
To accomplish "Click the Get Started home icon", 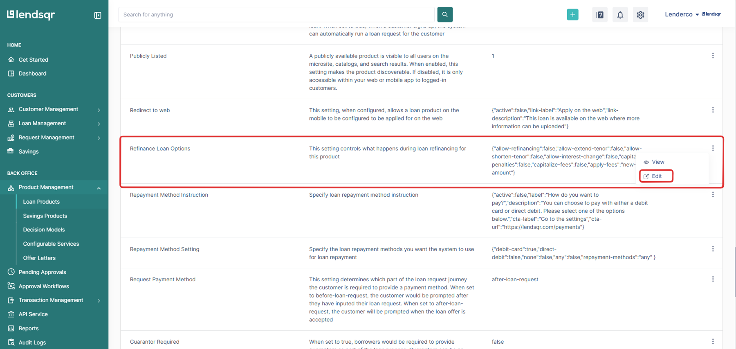I will tap(11, 60).
